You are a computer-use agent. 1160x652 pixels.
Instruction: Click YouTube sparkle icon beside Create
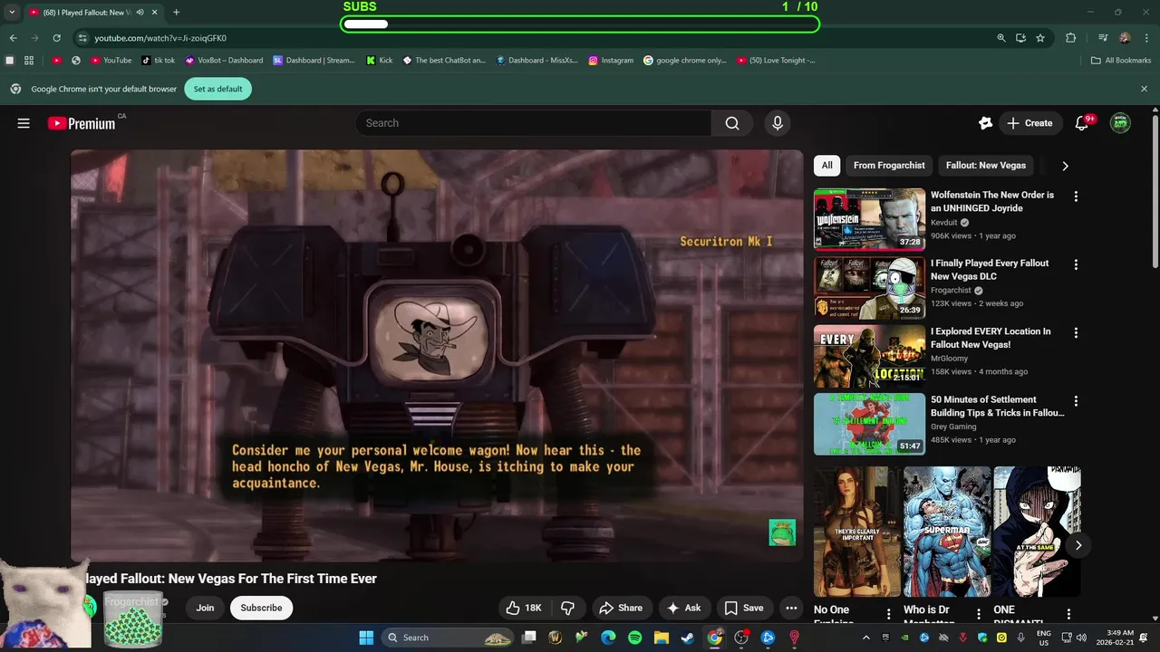985,123
